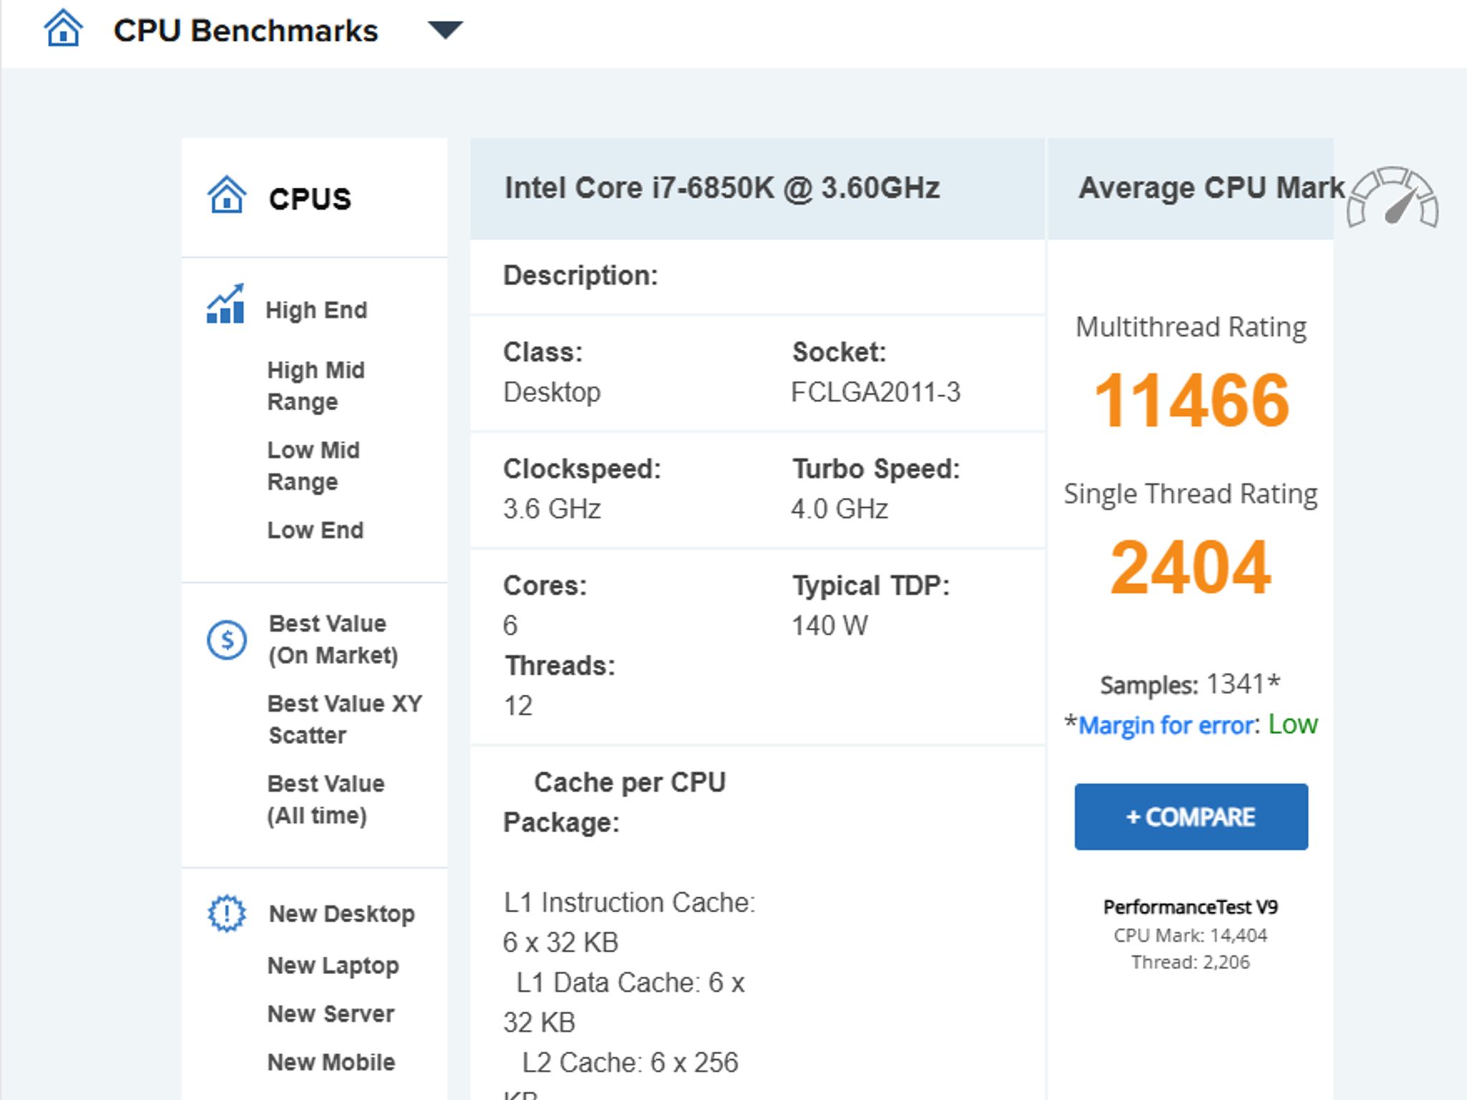The image size is (1467, 1100).
Task: Open the Low Mid Range list
Action: coord(314,465)
